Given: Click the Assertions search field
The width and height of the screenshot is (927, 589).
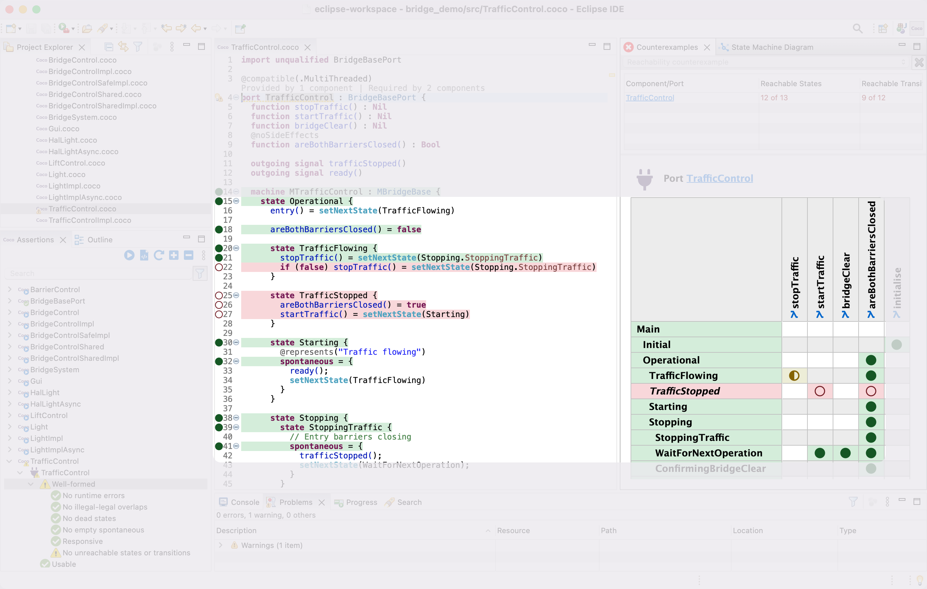Looking at the screenshot, I should [98, 274].
